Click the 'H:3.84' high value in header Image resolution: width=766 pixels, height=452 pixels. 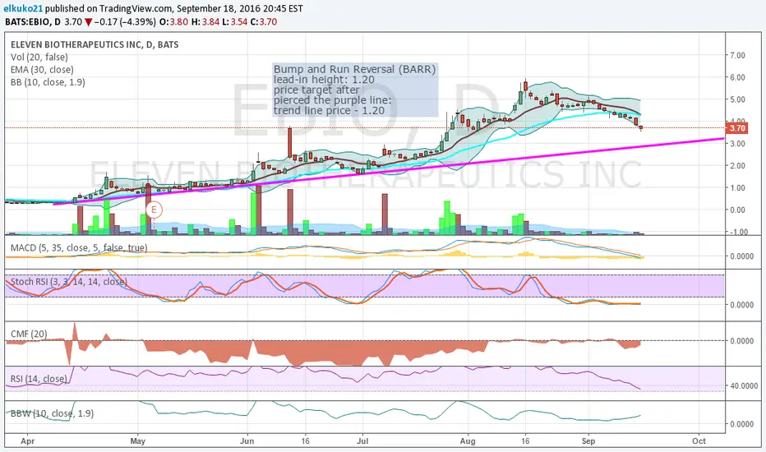pos(207,21)
